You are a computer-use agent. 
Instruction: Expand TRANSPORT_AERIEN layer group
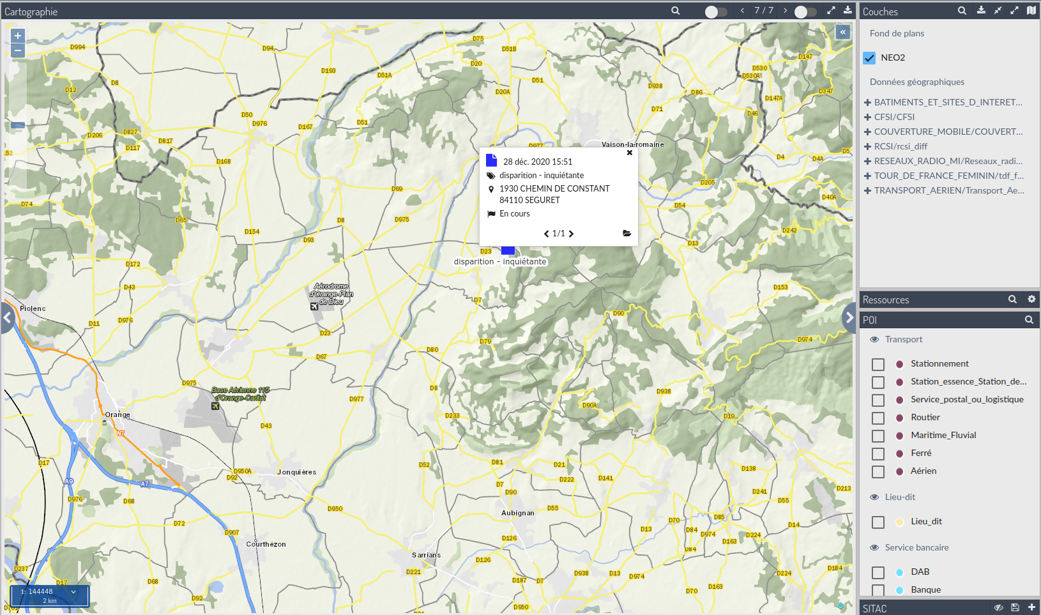[x=867, y=190]
